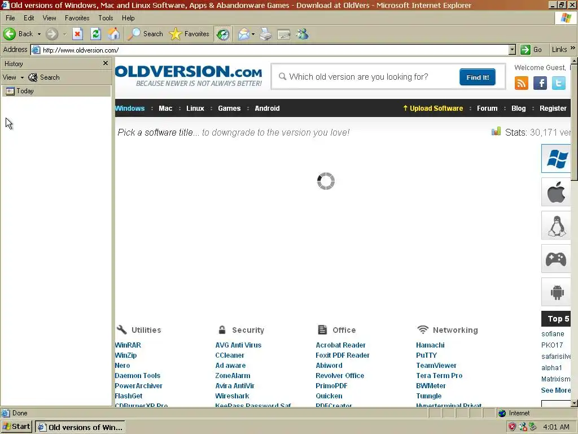578x434 pixels.
Task: Click the History Search icon
Action: (x=33, y=77)
